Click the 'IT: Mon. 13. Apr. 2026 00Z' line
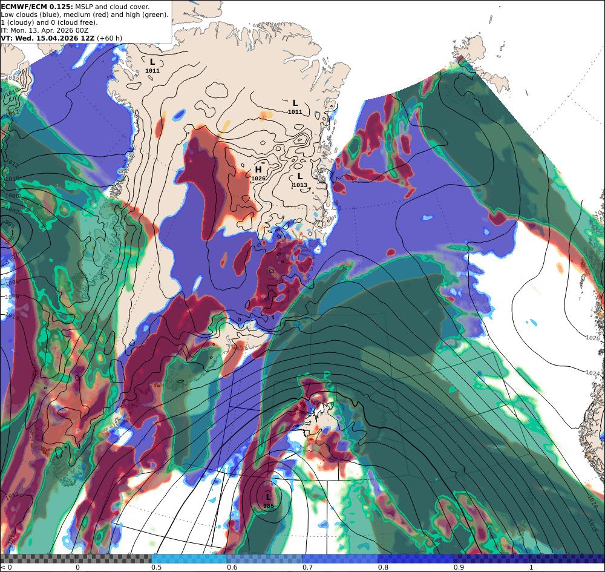Screen dimensions: 605x572 pos(45,30)
